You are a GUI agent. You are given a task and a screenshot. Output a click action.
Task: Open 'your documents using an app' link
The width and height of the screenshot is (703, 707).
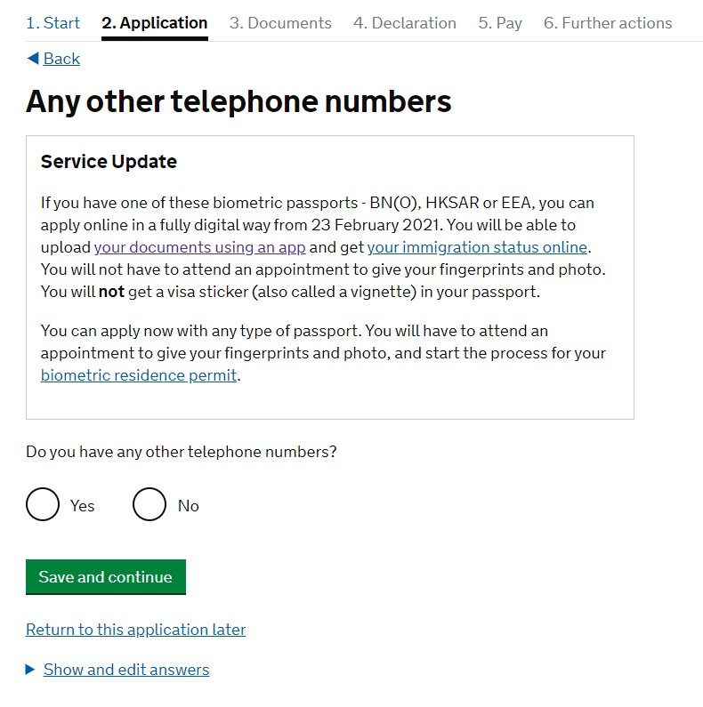[200, 247]
